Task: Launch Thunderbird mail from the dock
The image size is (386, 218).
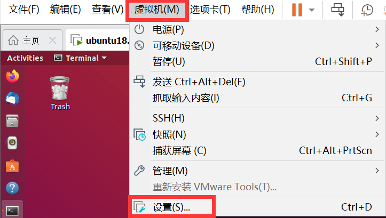Action: (x=12, y=99)
